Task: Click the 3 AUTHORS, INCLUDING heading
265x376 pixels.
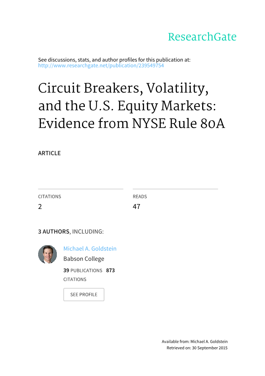Action: 71,232
